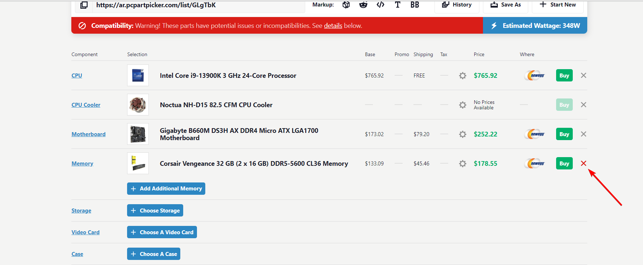Click the Estimated Wattage 348W indicator

pos(535,25)
